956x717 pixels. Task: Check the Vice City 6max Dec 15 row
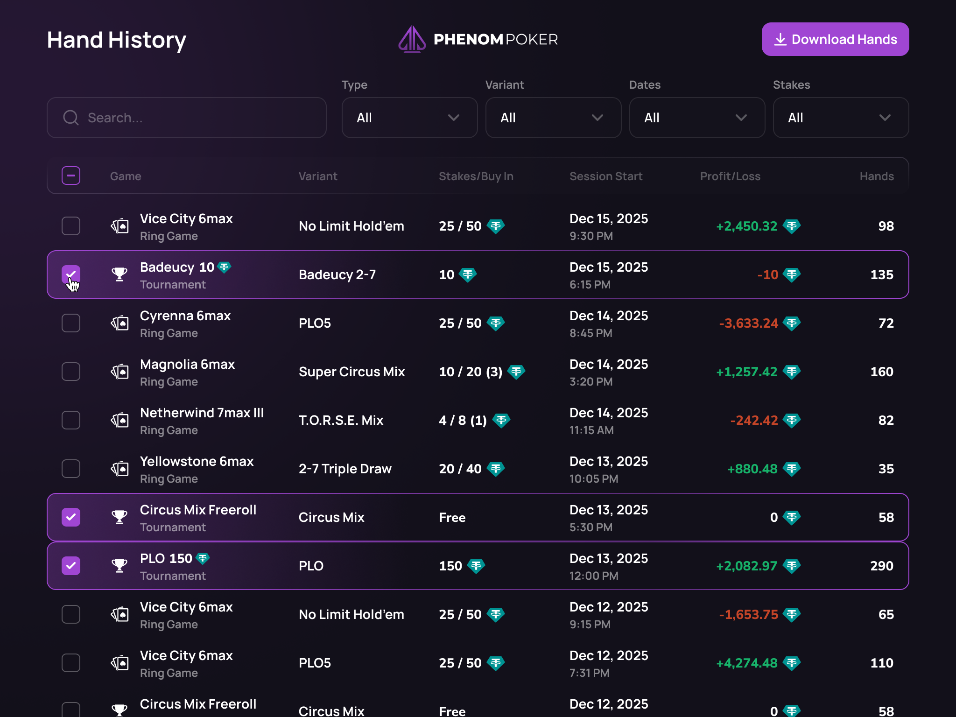71,226
